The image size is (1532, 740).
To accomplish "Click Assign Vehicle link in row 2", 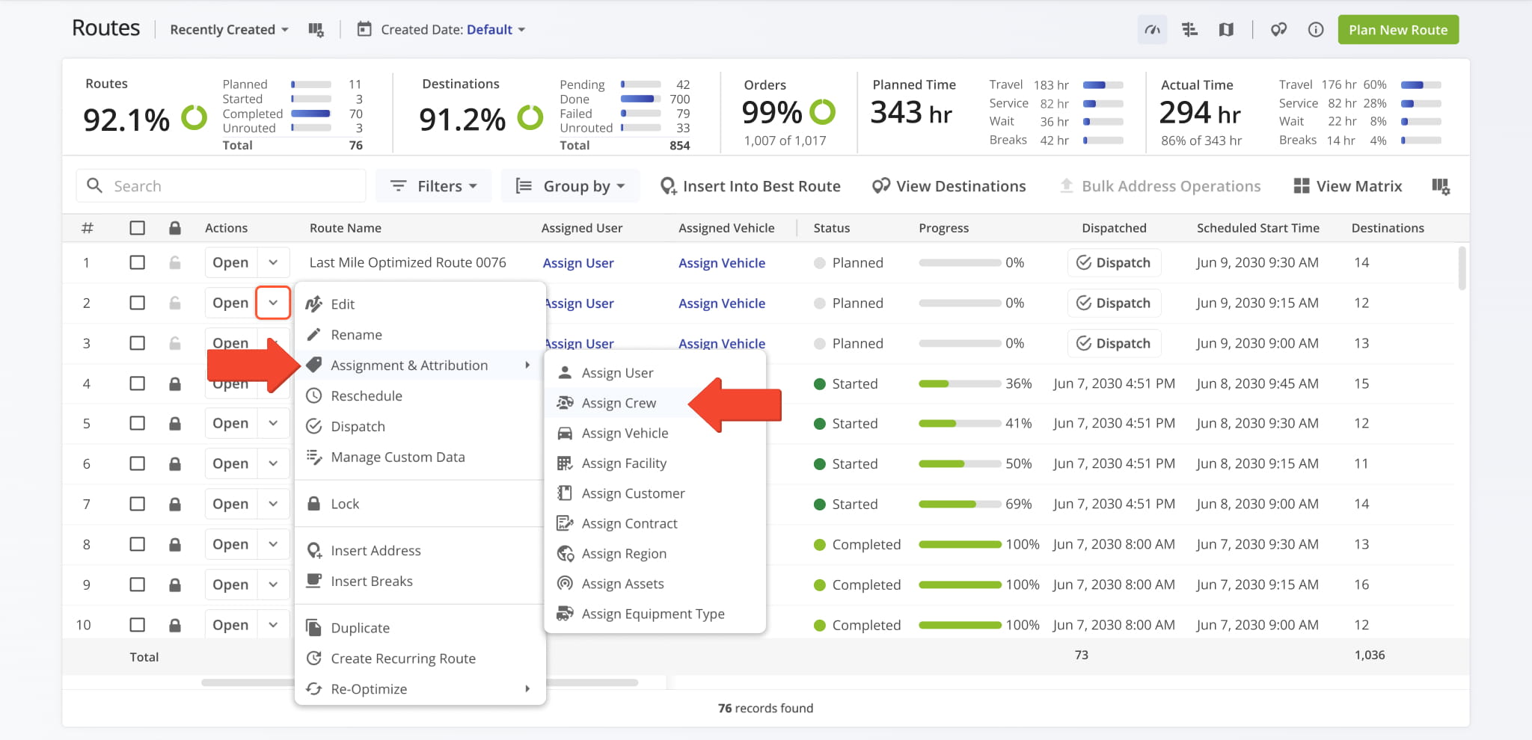I will (722, 303).
